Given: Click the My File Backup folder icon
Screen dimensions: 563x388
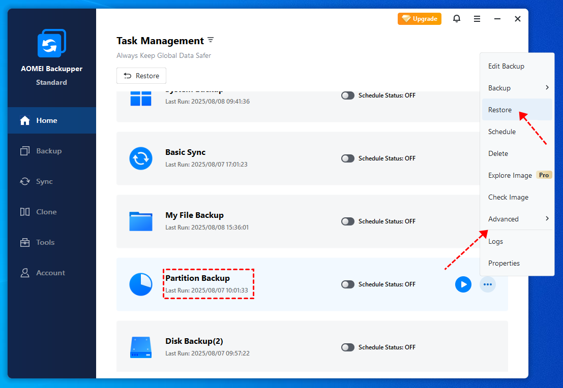Looking at the screenshot, I should (141, 221).
